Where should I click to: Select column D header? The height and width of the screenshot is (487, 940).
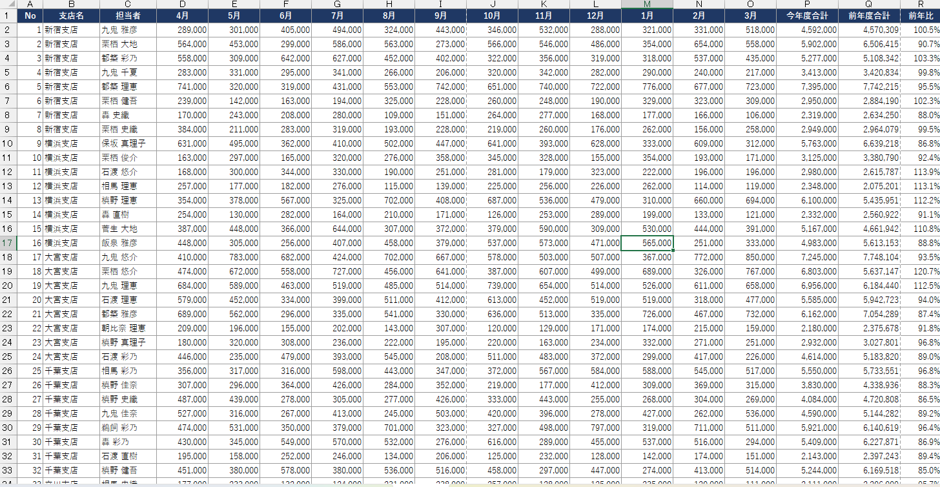point(182,5)
